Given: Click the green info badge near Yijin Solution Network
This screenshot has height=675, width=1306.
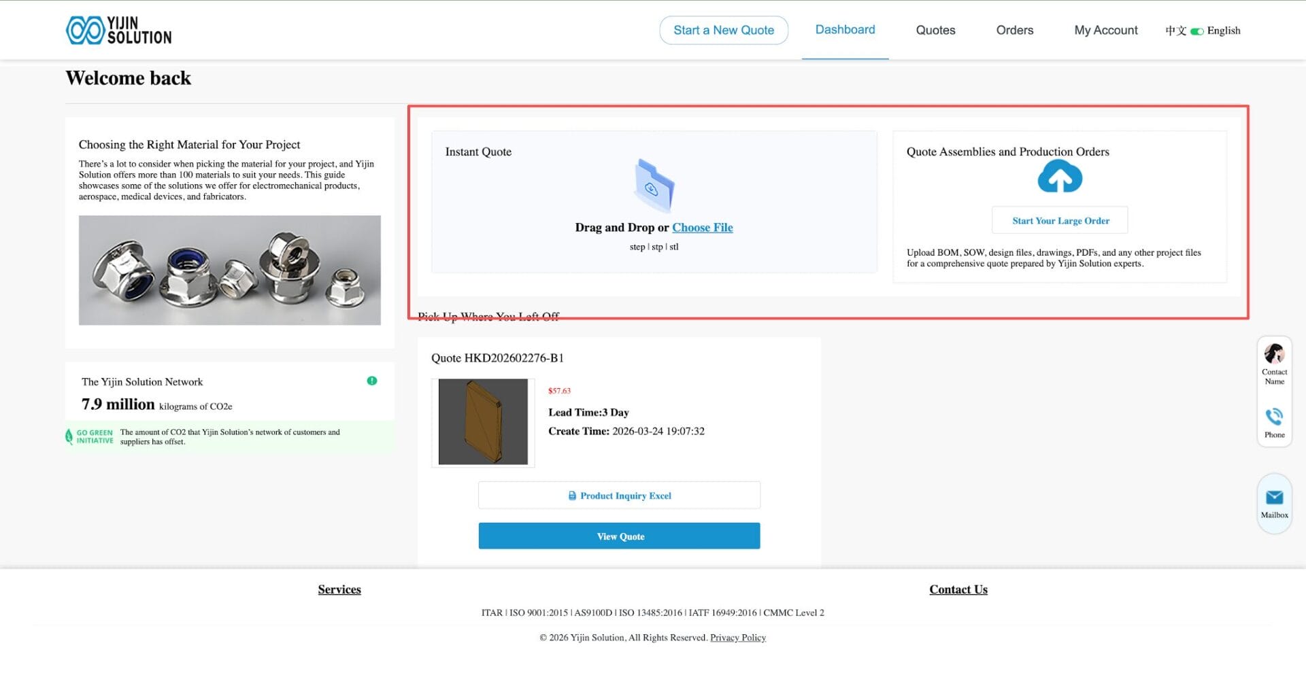Looking at the screenshot, I should pyautogui.click(x=372, y=381).
